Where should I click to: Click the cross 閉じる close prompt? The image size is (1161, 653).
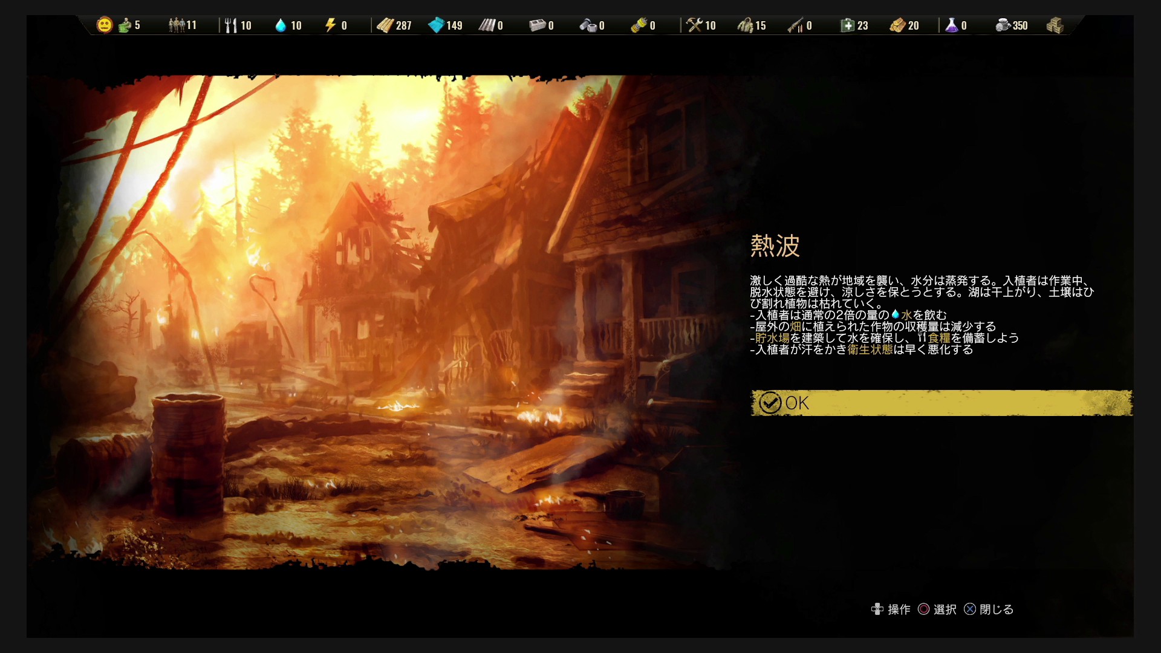tap(989, 609)
